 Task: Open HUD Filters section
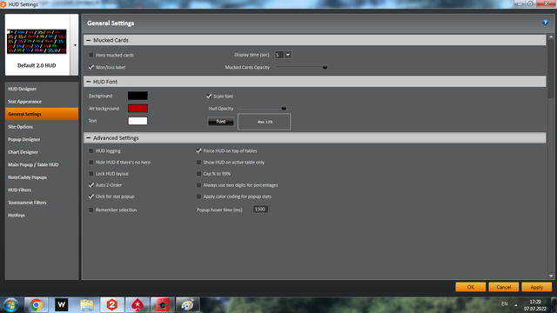tap(42, 190)
